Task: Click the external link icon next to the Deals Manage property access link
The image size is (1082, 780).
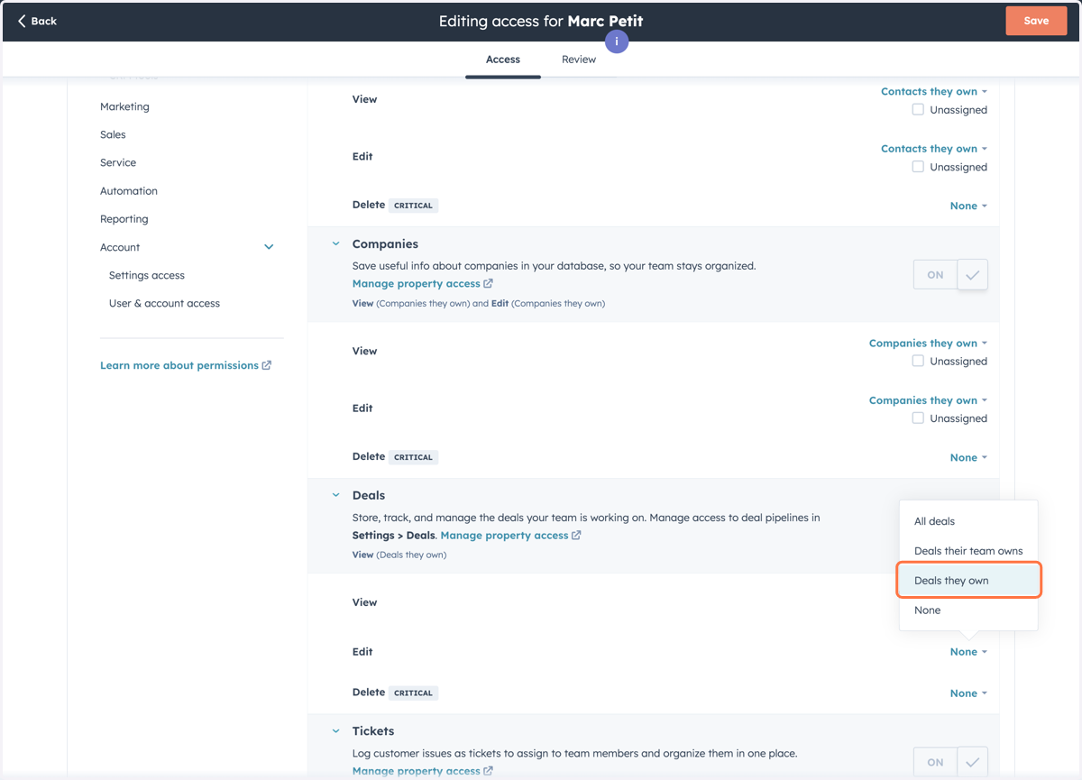Action: click(576, 535)
